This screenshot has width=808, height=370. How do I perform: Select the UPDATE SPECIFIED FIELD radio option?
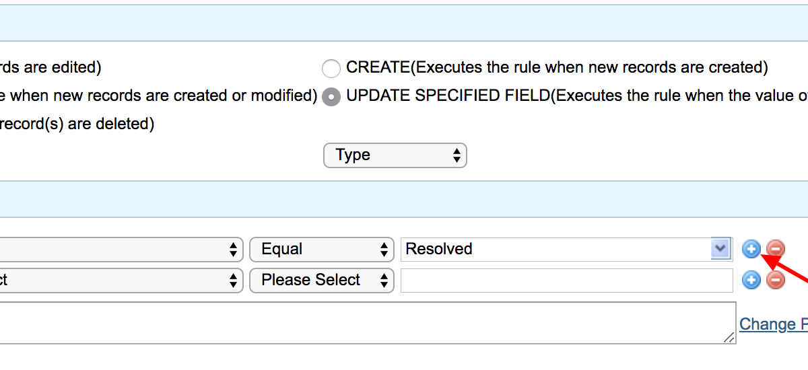click(x=331, y=97)
